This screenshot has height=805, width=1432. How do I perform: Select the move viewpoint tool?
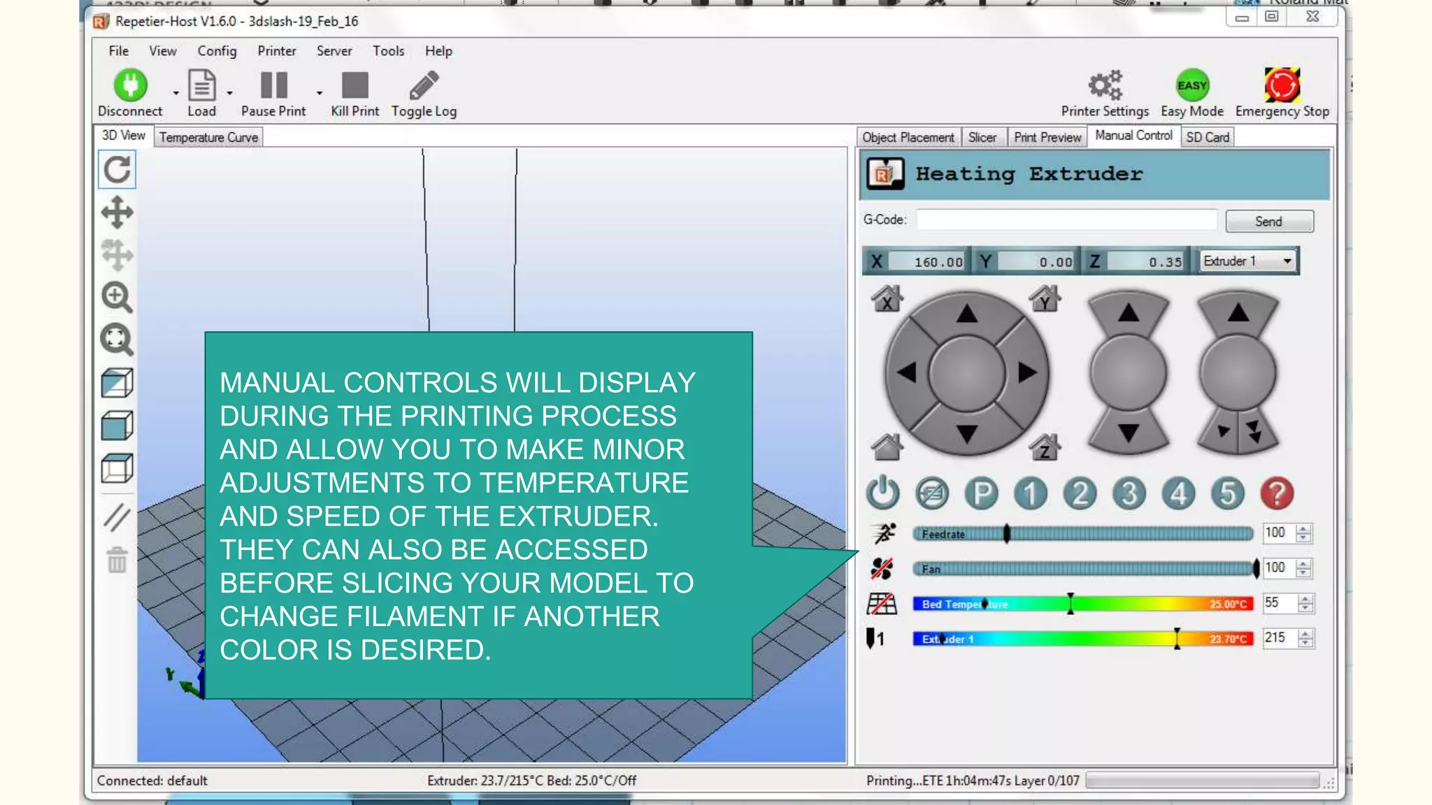pos(117,212)
